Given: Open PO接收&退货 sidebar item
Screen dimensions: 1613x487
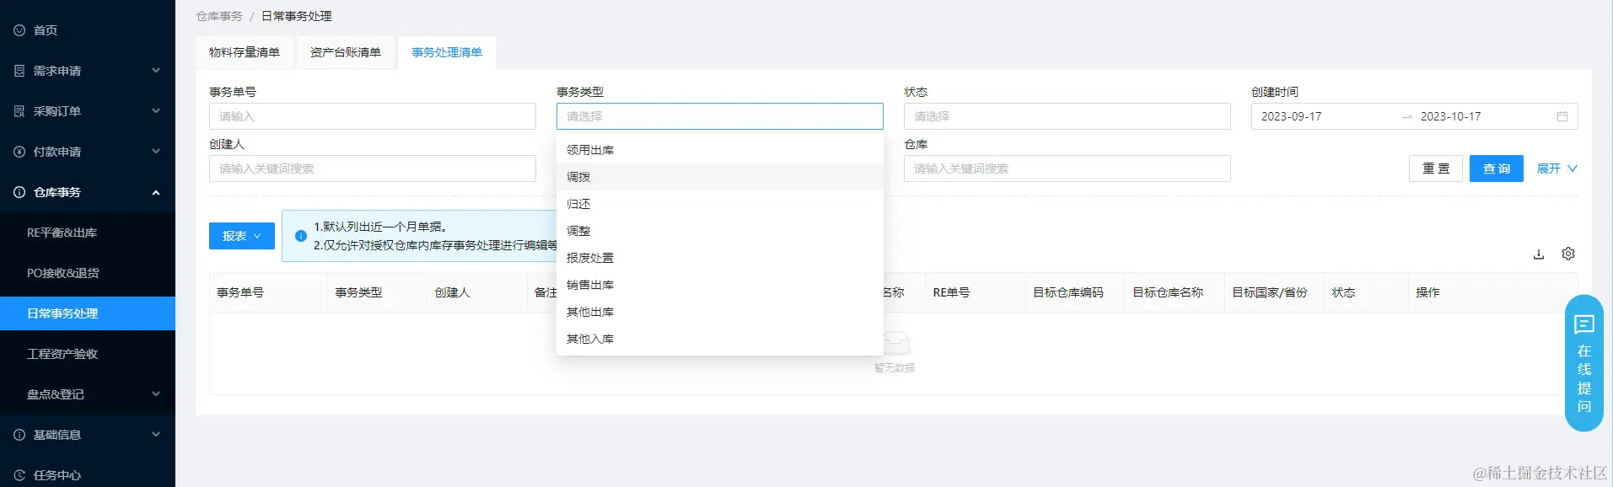Looking at the screenshot, I should pos(88,273).
